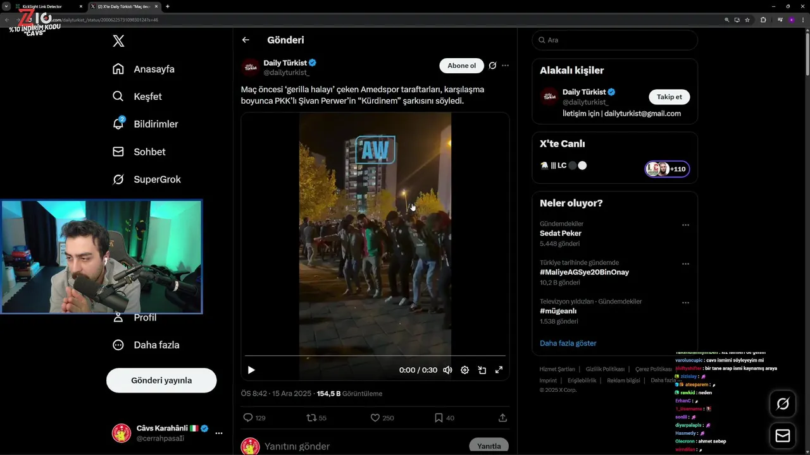The width and height of the screenshot is (810, 455).
Task: Mute the video volume
Action: pos(447,370)
